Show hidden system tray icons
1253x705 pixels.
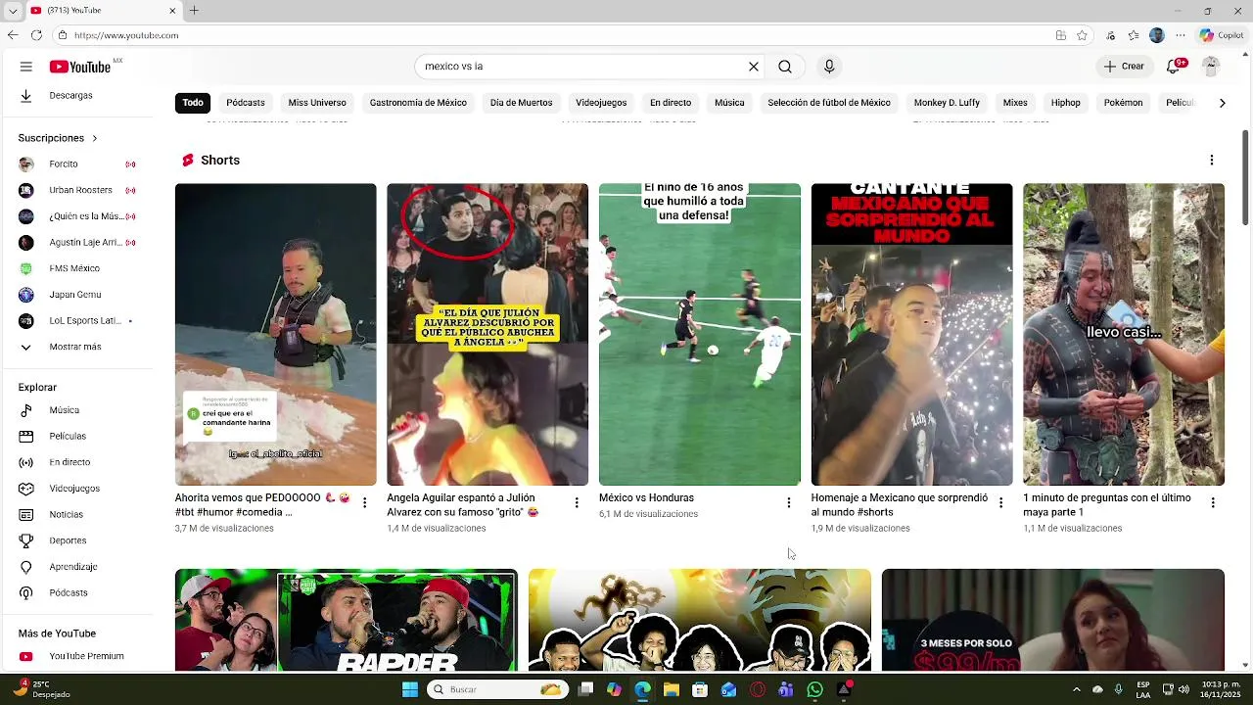pyautogui.click(x=1077, y=690)
